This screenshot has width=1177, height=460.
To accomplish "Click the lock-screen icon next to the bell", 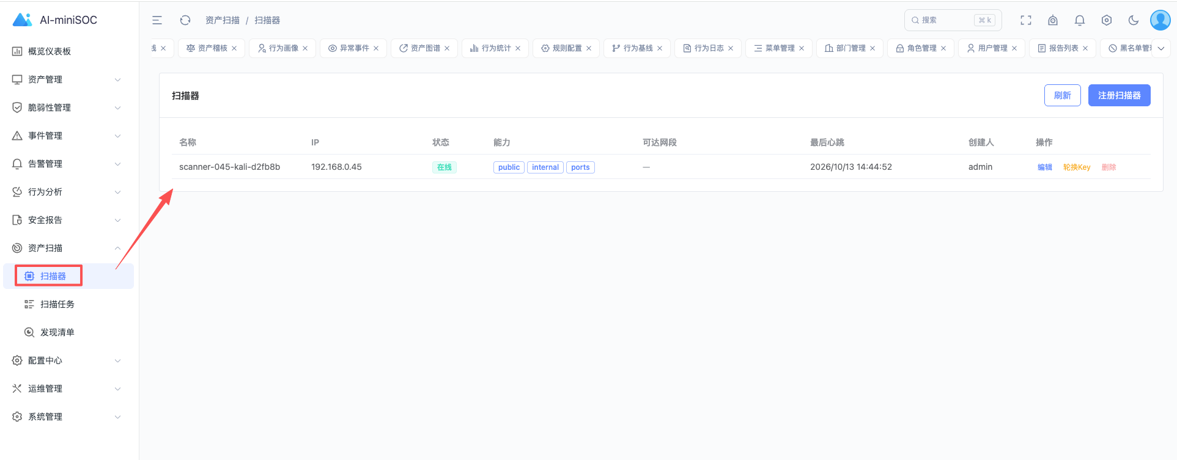I will (1053, 20).
